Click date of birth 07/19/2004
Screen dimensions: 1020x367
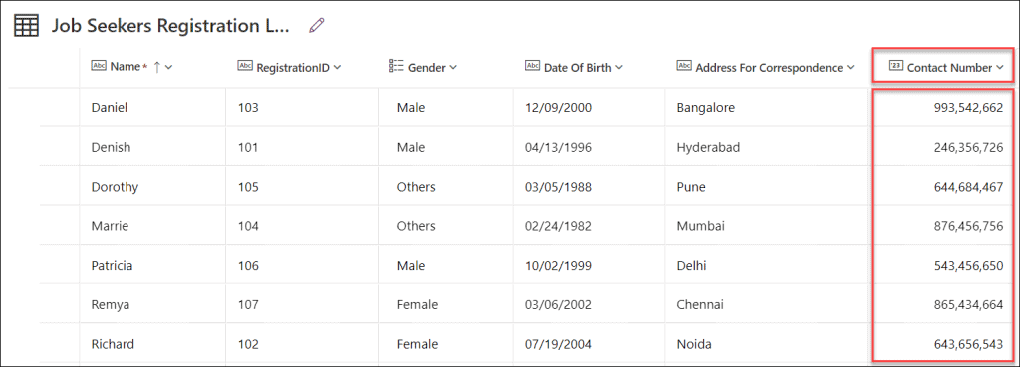[x=558, y=343]
